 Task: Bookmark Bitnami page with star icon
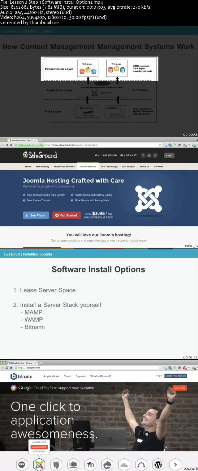point(160,368)
